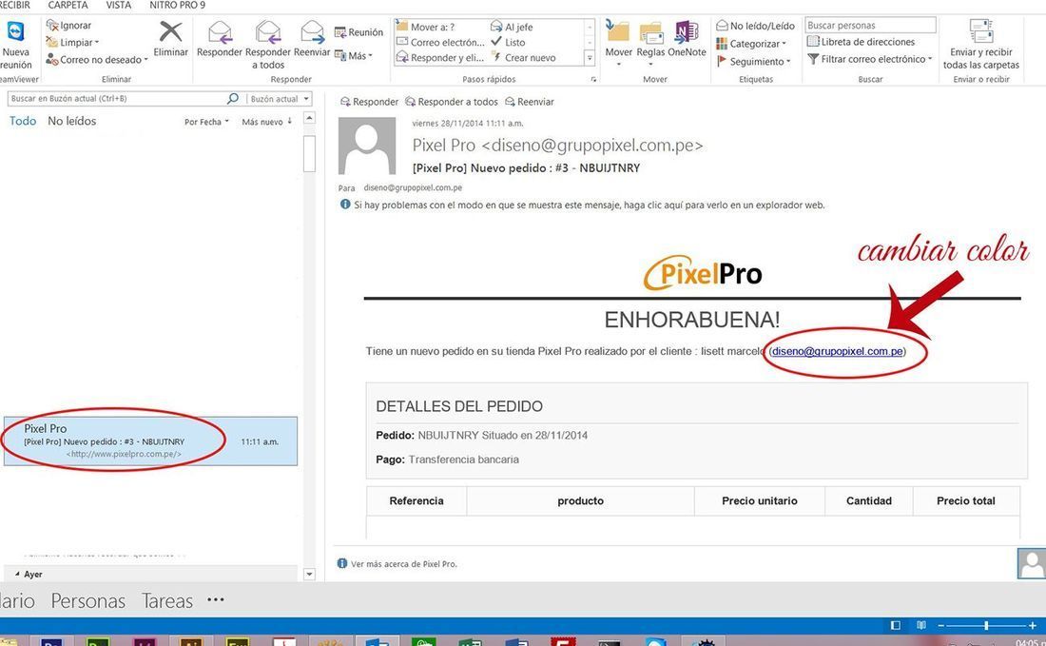Filter to No leídos messages
Viewport: 1046px width, 646px height.
coord(72,121)
